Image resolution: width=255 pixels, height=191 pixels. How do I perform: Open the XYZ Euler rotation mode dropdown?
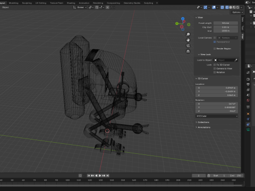point(217,116)
